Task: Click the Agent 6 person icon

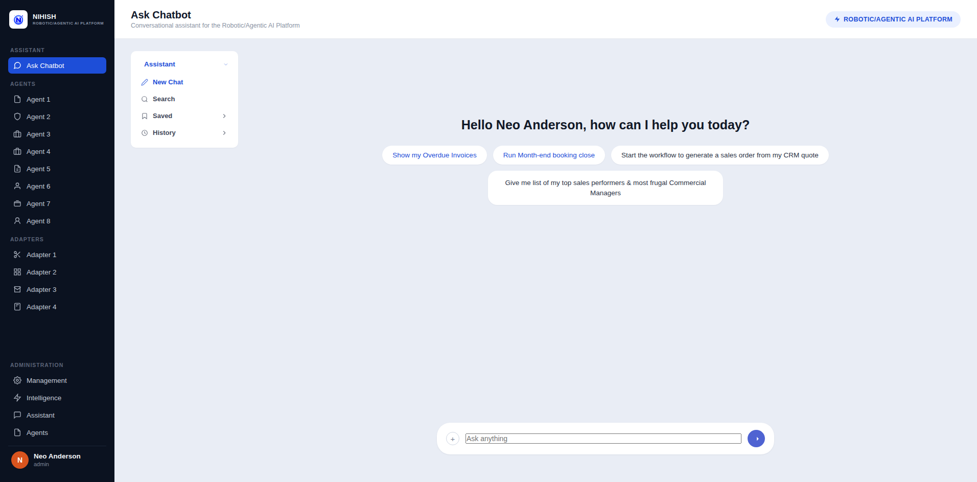Action: (17, 186)
